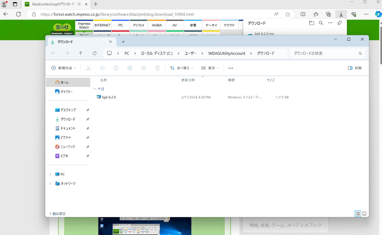
Task: Open Copilot icon in Edge
Action: coord(378,14)
